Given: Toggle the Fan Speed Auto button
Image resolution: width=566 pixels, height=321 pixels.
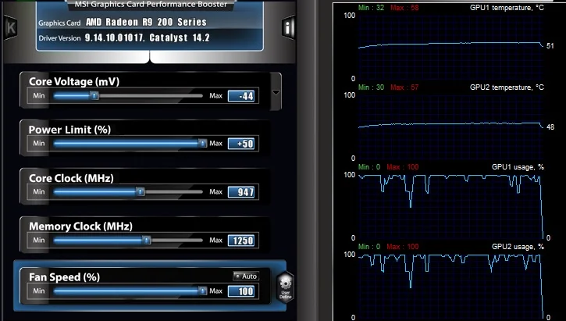Looking at the screenshot, I should pyautogui.click(x=246, y=276).
